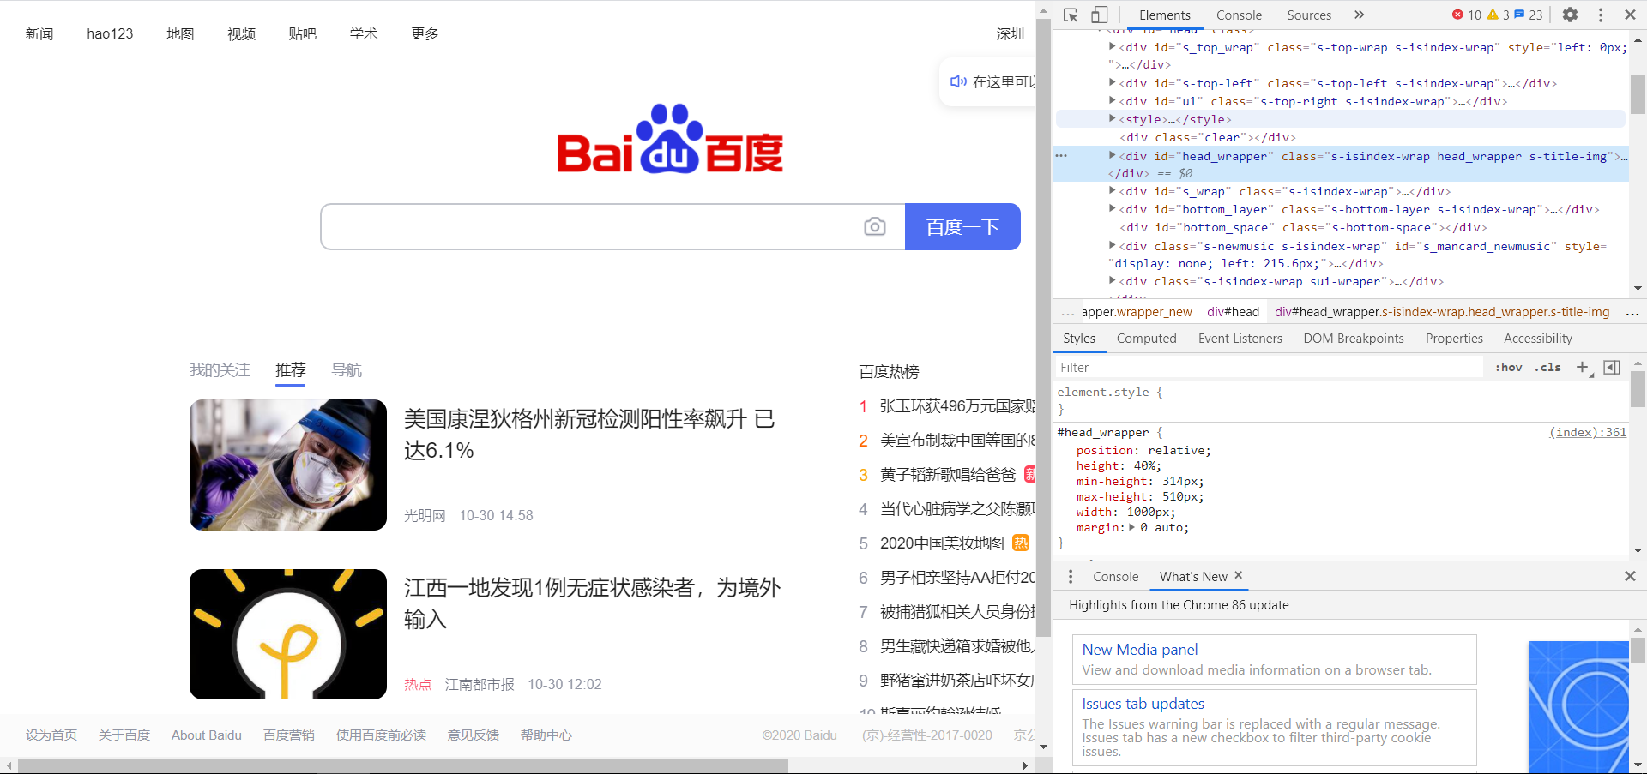Click About Baidu footer link
The width and height of the screenshot is (1647, 774).
click(x=207, y=735)
